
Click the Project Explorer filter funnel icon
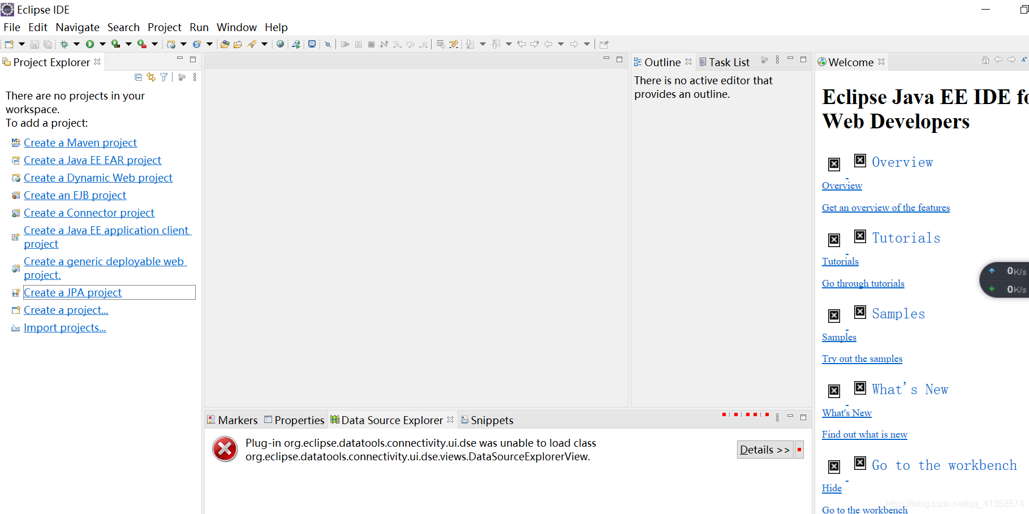[164, 77]
